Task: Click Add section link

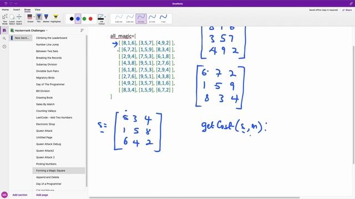Action: click(20, 195)
